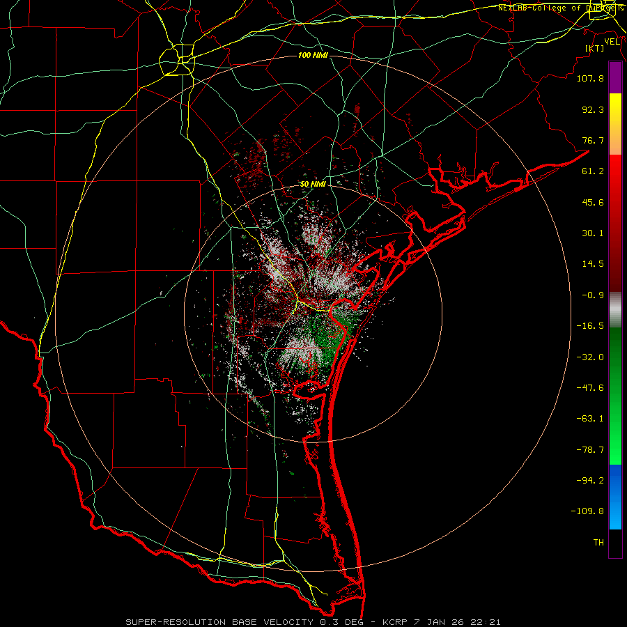
Task: Click the 'VEL' legend title
Action: point(612,41)
